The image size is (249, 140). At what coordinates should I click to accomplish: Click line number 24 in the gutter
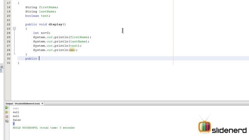coord(9,33)
